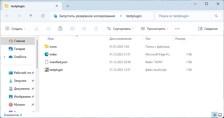The image size is (224, 118).
Task: Switch to details view layout icon
Action: [x=215, y=115]
